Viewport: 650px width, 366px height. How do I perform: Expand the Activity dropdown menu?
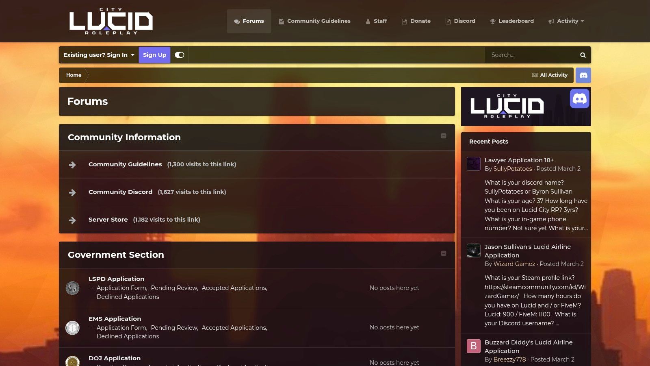tap(566, 21)
